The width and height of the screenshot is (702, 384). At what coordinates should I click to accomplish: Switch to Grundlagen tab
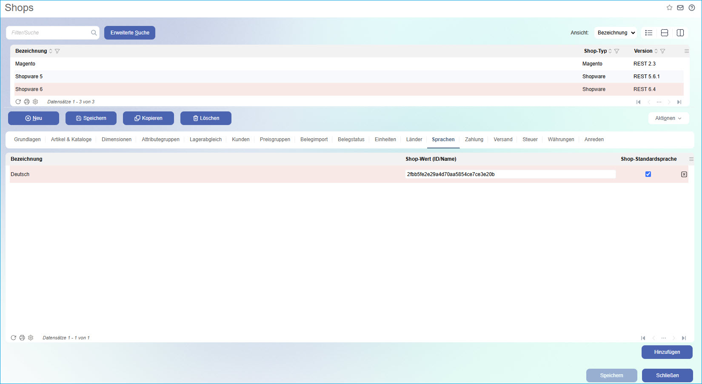pos(27,139)
